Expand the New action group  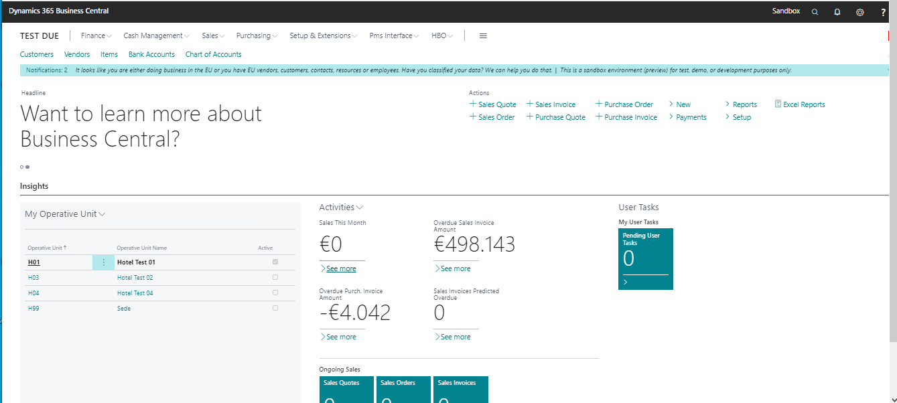point(680,104)
